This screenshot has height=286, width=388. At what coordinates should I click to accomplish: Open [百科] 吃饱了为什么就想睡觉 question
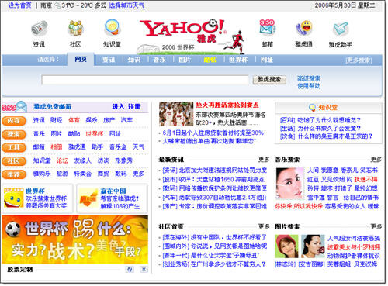pos(320,120)
